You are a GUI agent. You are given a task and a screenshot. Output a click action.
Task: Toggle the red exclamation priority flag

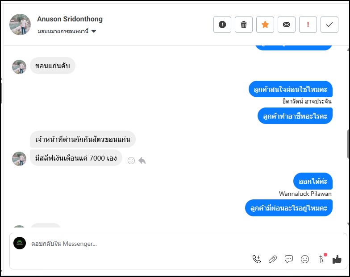[x=308, y=25]
